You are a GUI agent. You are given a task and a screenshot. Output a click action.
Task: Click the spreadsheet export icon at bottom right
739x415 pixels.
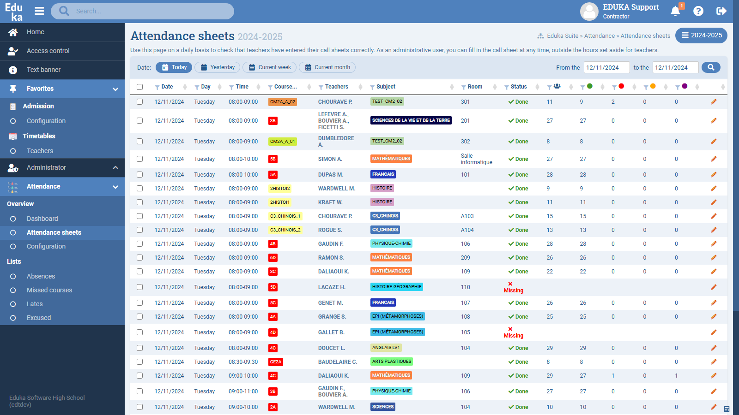point(727,409)
